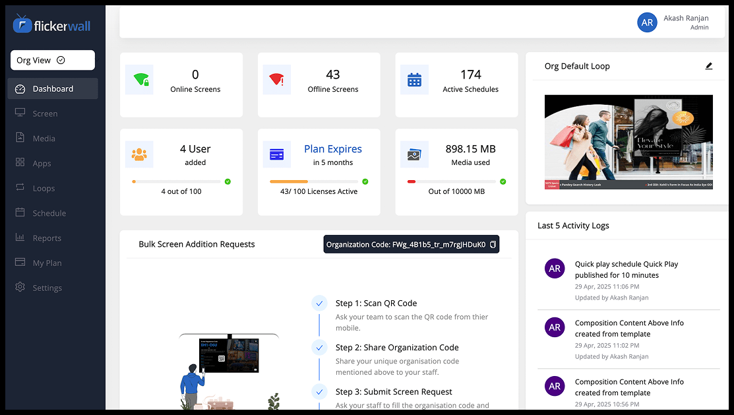The height and width of the screenshot is (415, 734).
Task: Click the Plan Expires card icon
Action: click(x=277, y=154)
